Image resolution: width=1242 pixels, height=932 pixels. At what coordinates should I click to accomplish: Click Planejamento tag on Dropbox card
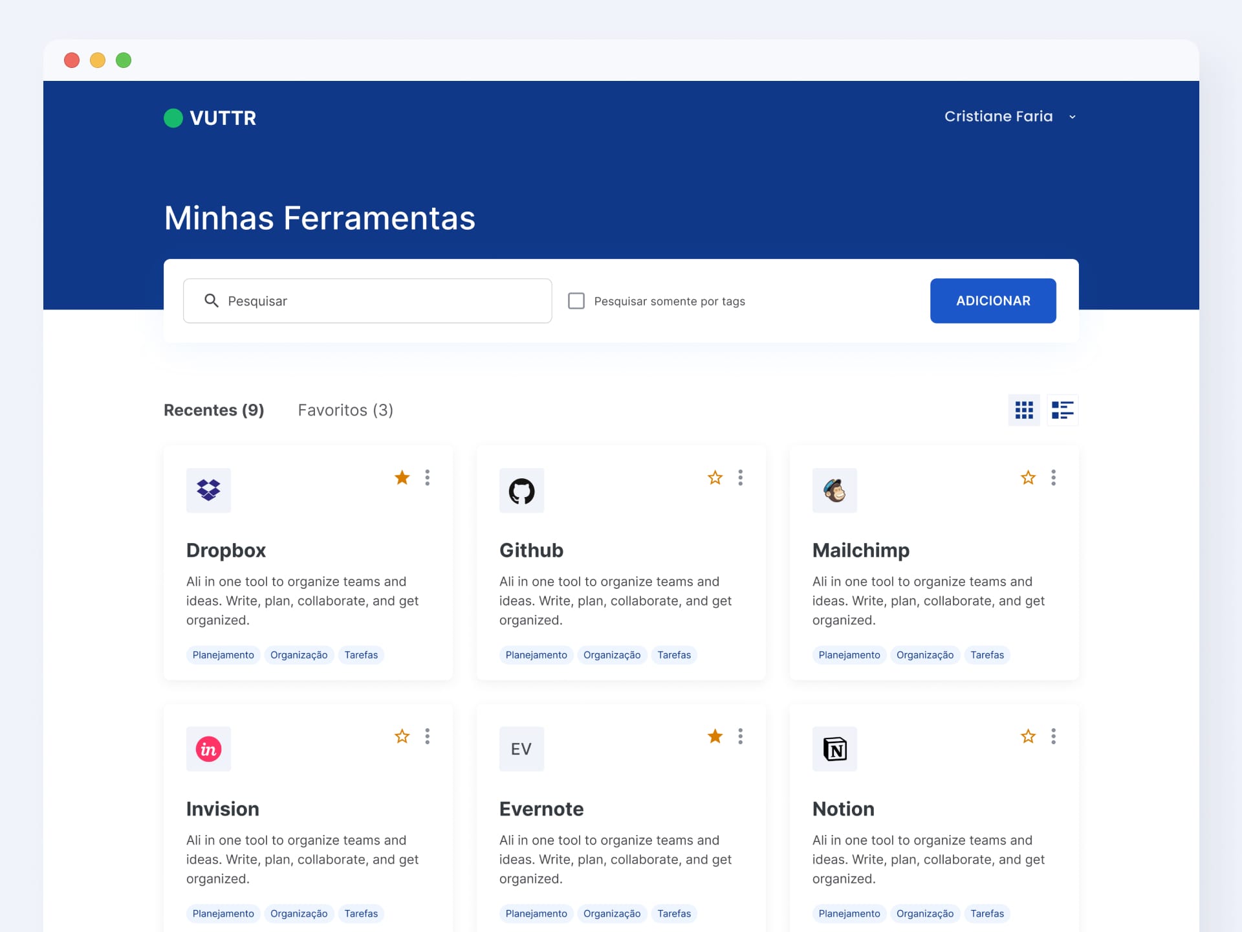coord(223,655)
